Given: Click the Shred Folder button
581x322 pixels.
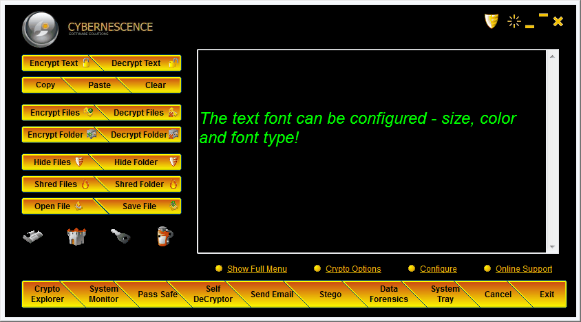Looking at the screenshot, I should [142, 184].
